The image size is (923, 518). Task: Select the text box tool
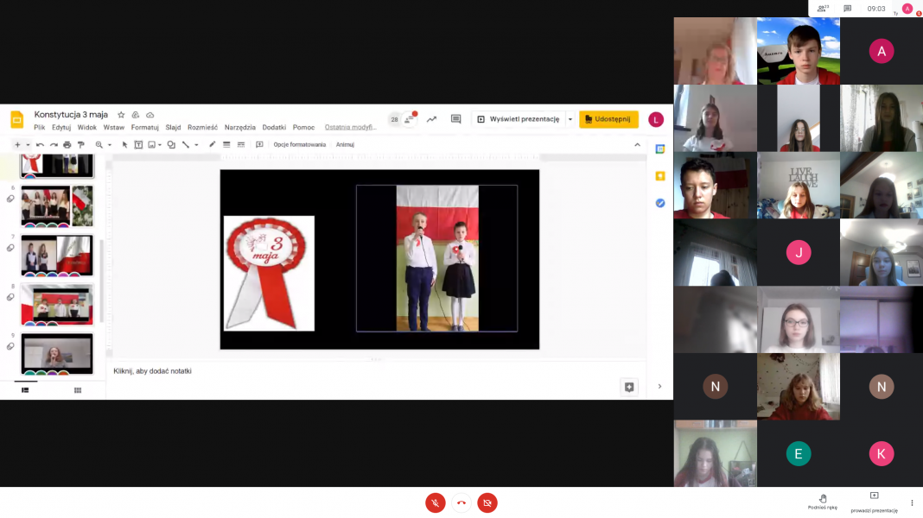tap(138, 145)
